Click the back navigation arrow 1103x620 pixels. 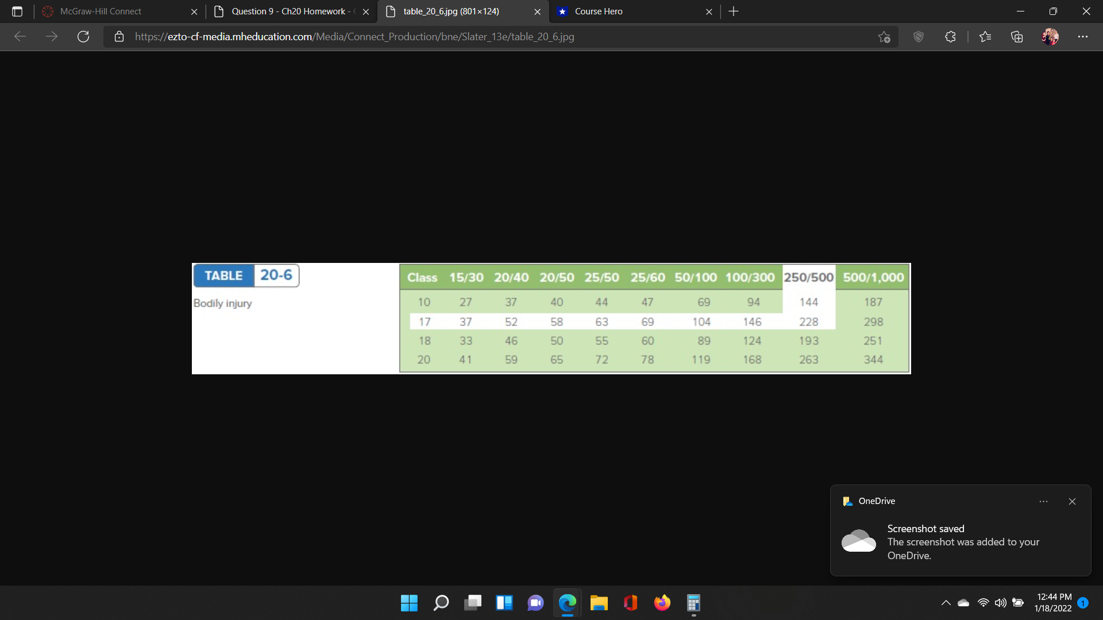[20, 36]
